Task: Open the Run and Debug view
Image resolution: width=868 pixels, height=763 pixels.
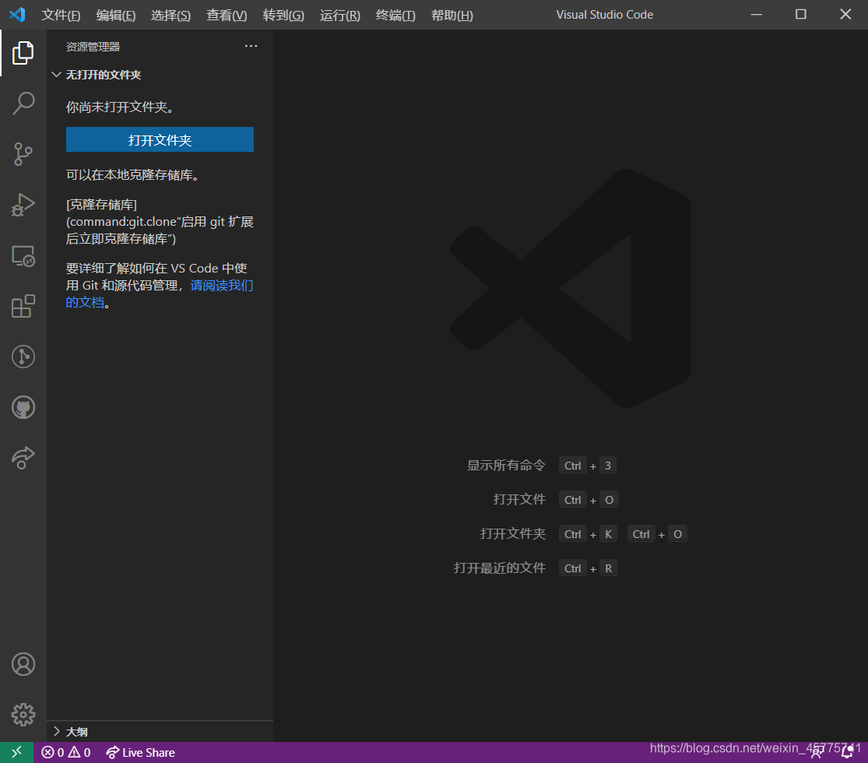Action: [23, 205]
